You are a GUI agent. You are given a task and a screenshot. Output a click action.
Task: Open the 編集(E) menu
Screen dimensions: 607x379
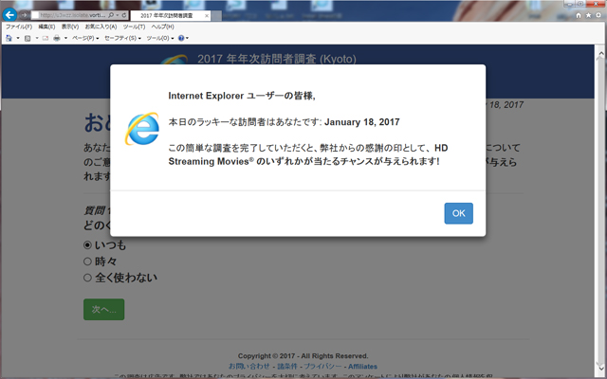pyautogui.click(x=46, y=27)
